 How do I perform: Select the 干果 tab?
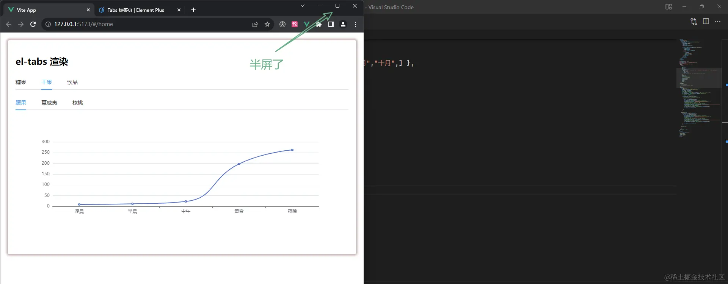[47, 82]
